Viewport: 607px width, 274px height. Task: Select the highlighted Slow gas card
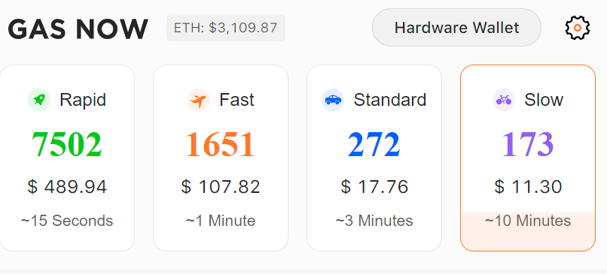pyautogui.click(x=528, y=158)
